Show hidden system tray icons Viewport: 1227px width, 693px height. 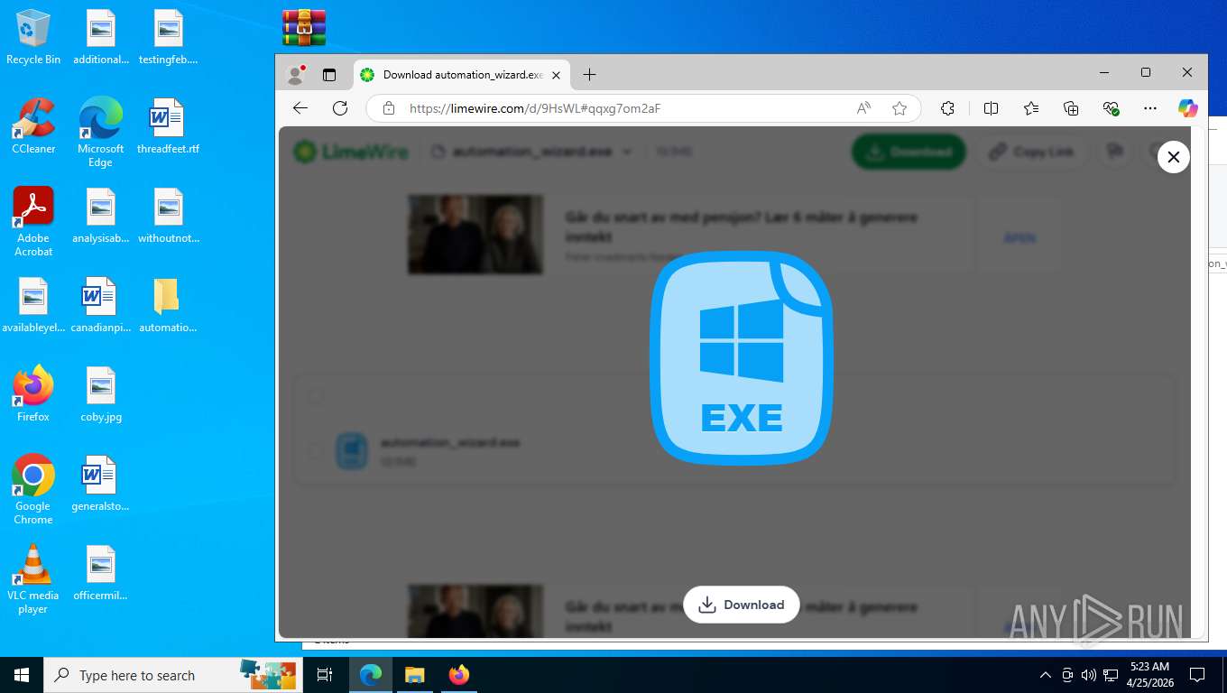(x=1046, y=675)
